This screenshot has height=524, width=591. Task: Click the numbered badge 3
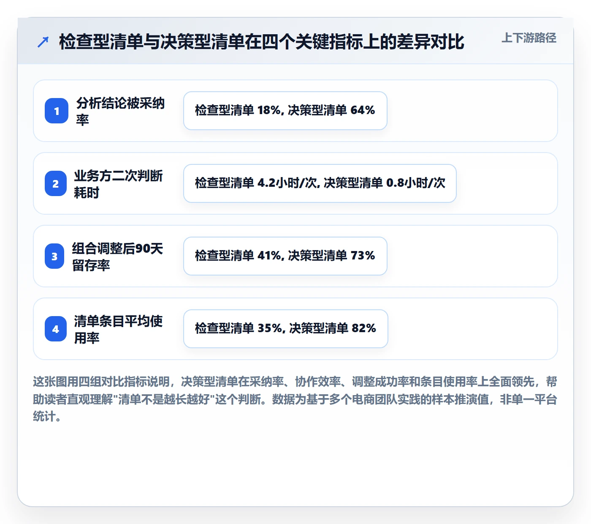click(54, 256)
